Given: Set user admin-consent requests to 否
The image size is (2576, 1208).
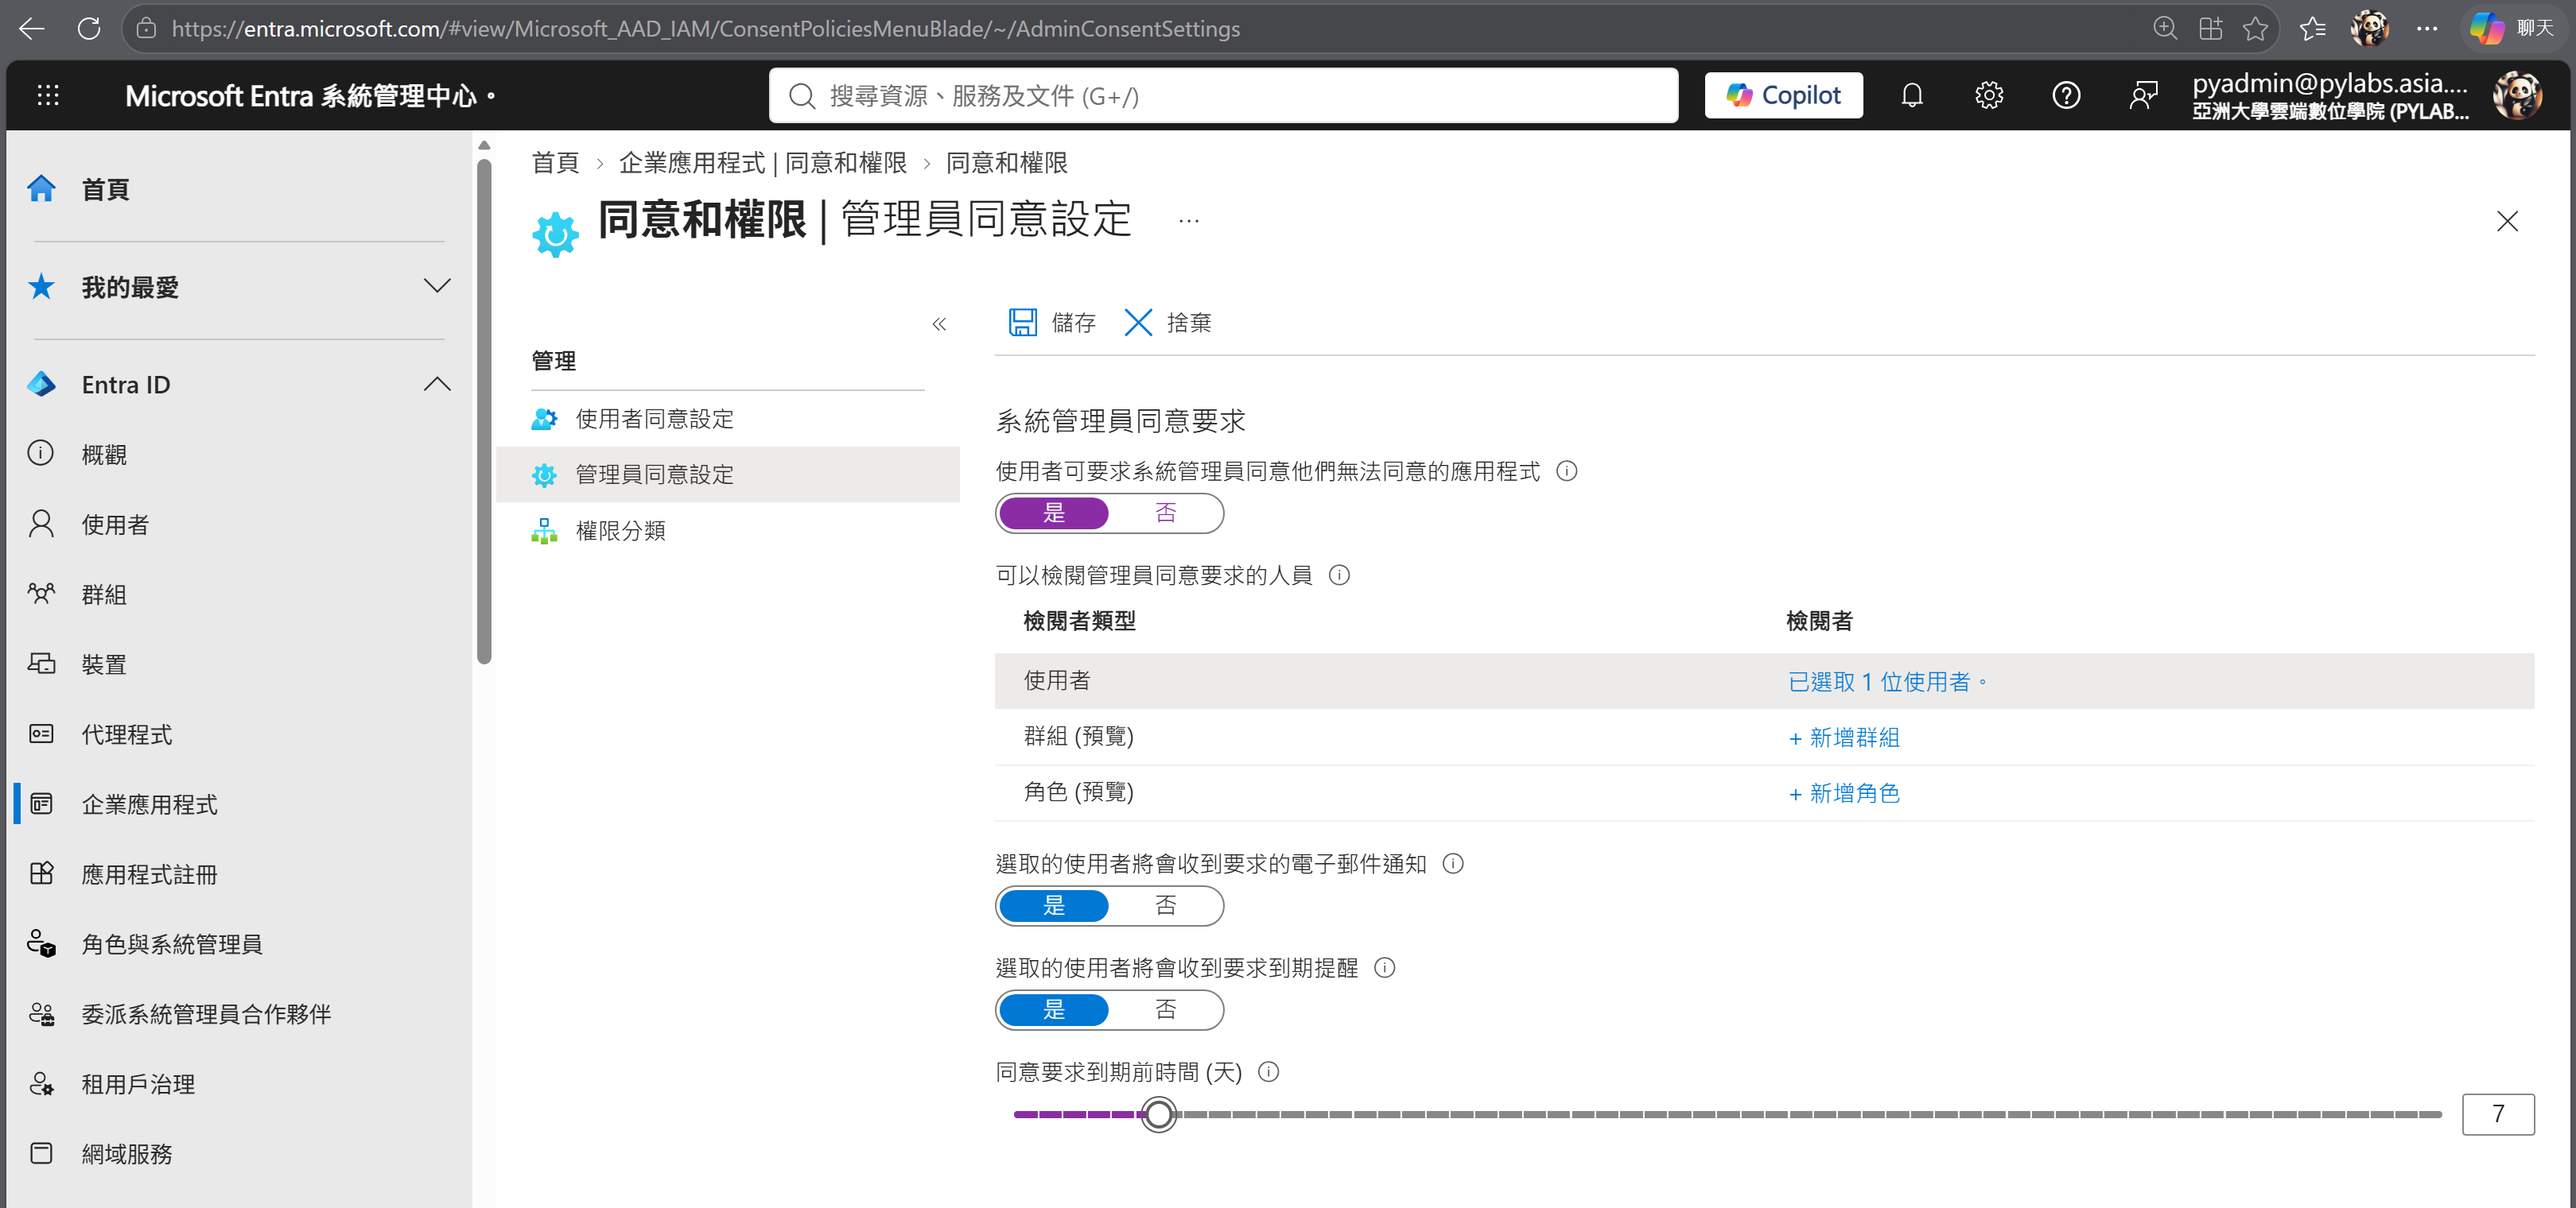Looking at the screenshot, I should point(1165,513).
